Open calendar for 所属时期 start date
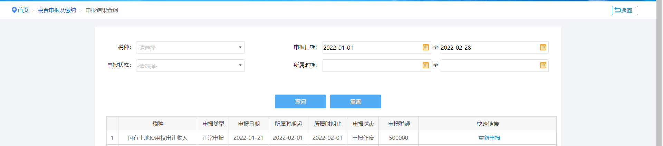663x146 pixels. [x=425, y=65]
